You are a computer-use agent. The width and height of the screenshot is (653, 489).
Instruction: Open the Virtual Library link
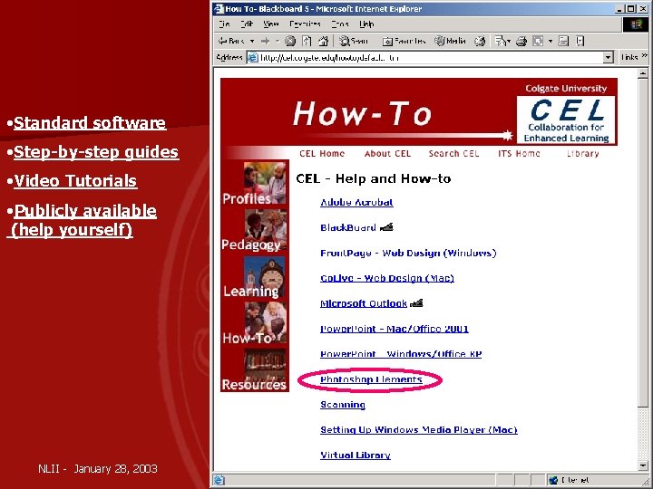[356, 455]
